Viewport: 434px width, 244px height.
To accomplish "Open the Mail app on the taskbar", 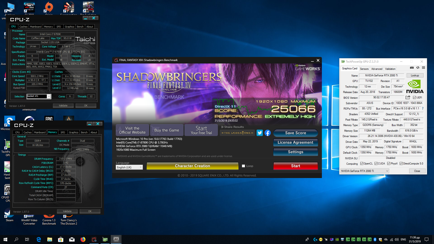I will [x=72, y=239].
